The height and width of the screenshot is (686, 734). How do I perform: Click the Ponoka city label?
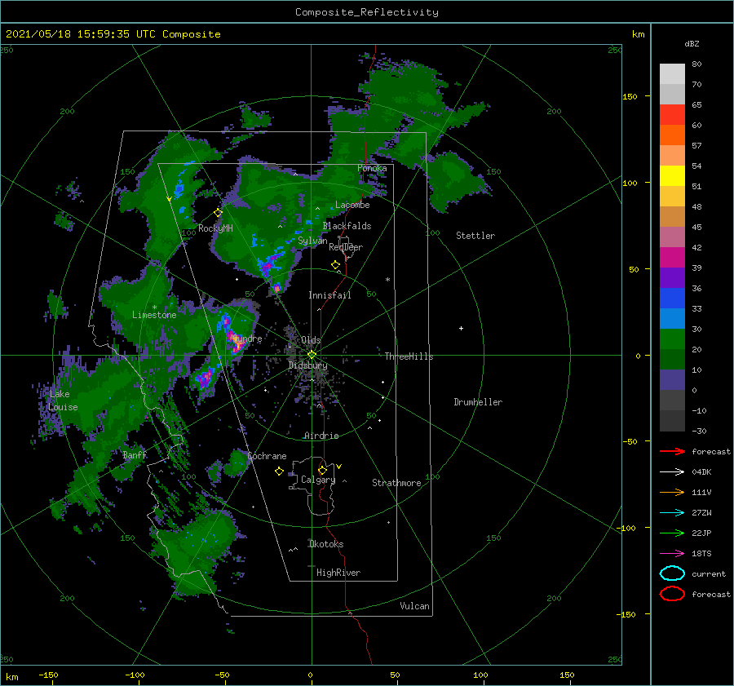click(x=372, y=168)
